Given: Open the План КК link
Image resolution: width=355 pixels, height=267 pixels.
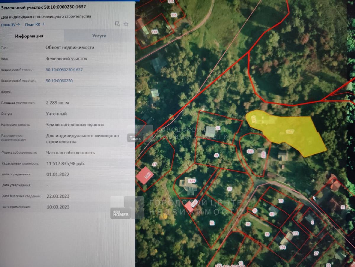Looking at the screenshot, I should (35, 25).
